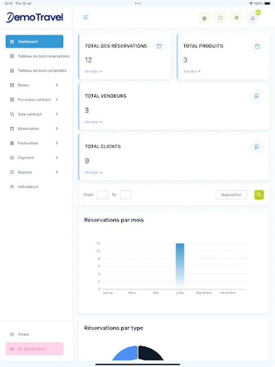Click Voir plus under Total des réservations
Screen dimensions: 275x367
click(93, 71)
